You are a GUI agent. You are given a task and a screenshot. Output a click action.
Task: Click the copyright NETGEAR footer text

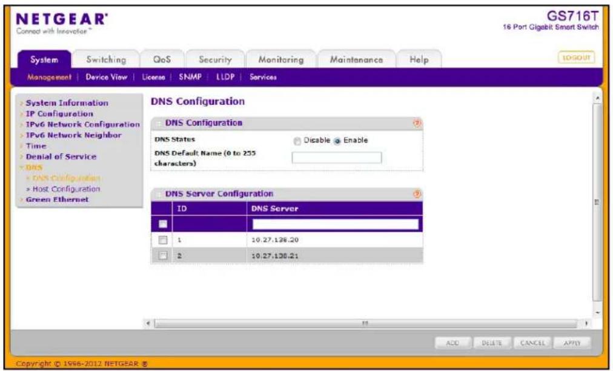click(82, 364)
